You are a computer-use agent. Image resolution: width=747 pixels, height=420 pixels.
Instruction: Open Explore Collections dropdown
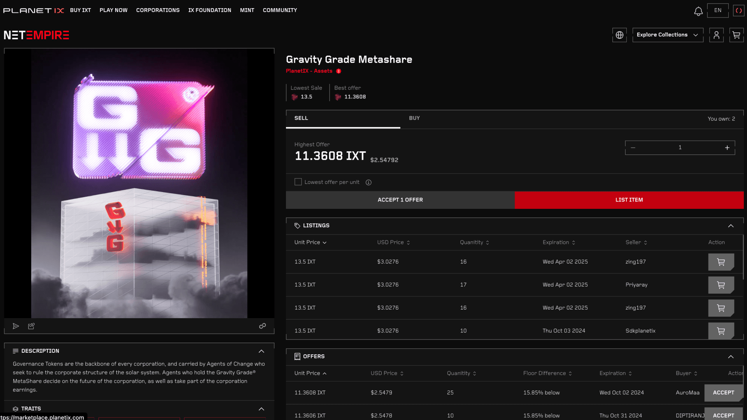pyautogui.click(x=667, y=35)
